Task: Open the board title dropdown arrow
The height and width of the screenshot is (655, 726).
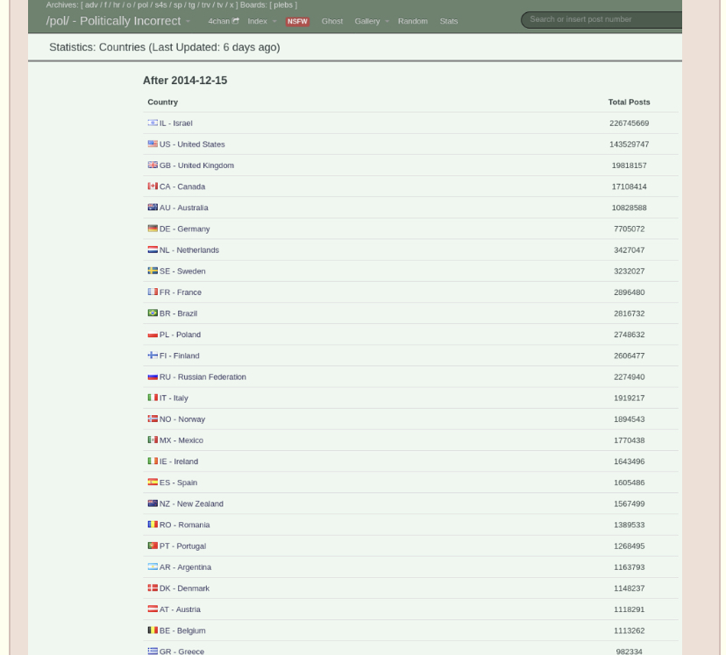Action: pyautogui.click(x=188, y=21)
